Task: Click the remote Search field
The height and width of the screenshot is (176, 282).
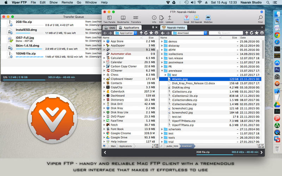Action: (226, 33)
